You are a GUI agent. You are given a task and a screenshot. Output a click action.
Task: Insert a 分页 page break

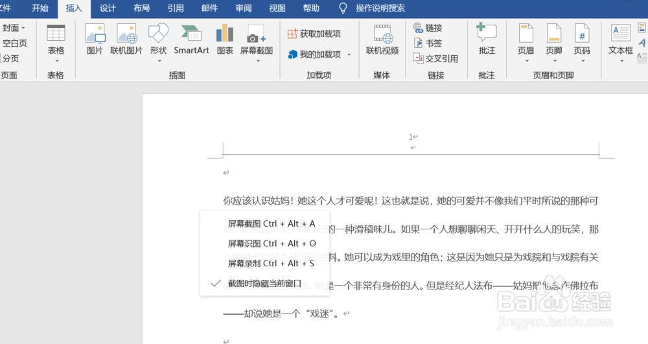[10, 59]
